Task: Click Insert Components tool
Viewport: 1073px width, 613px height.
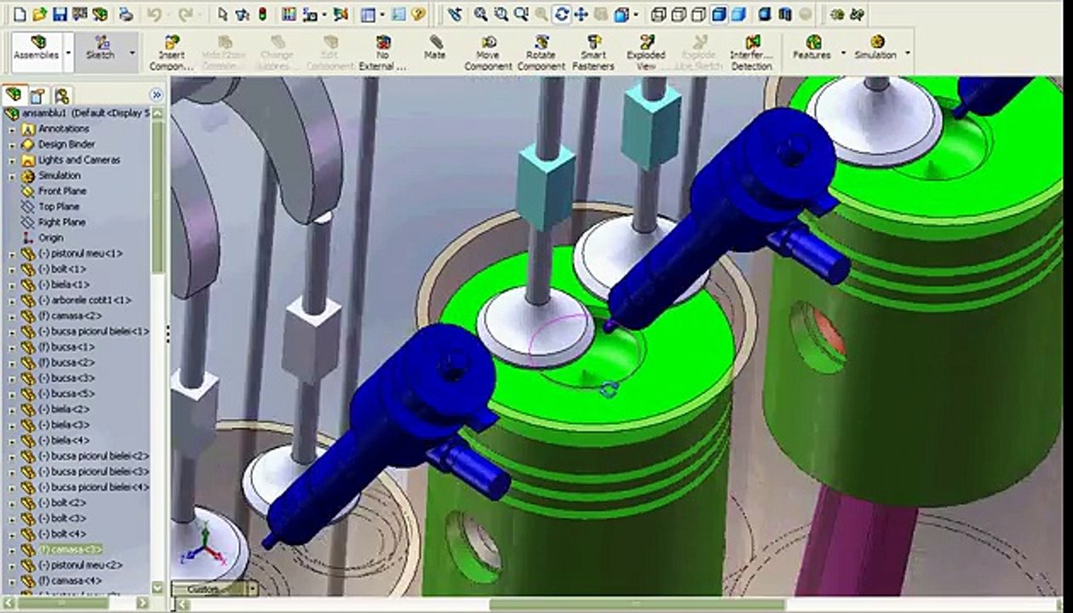Action: pyautogui.click(x=172, y=53)
